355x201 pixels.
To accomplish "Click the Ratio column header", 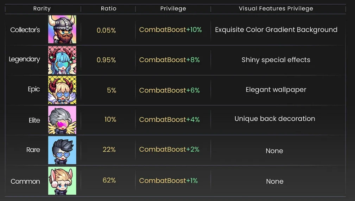I will click(108, 8).
